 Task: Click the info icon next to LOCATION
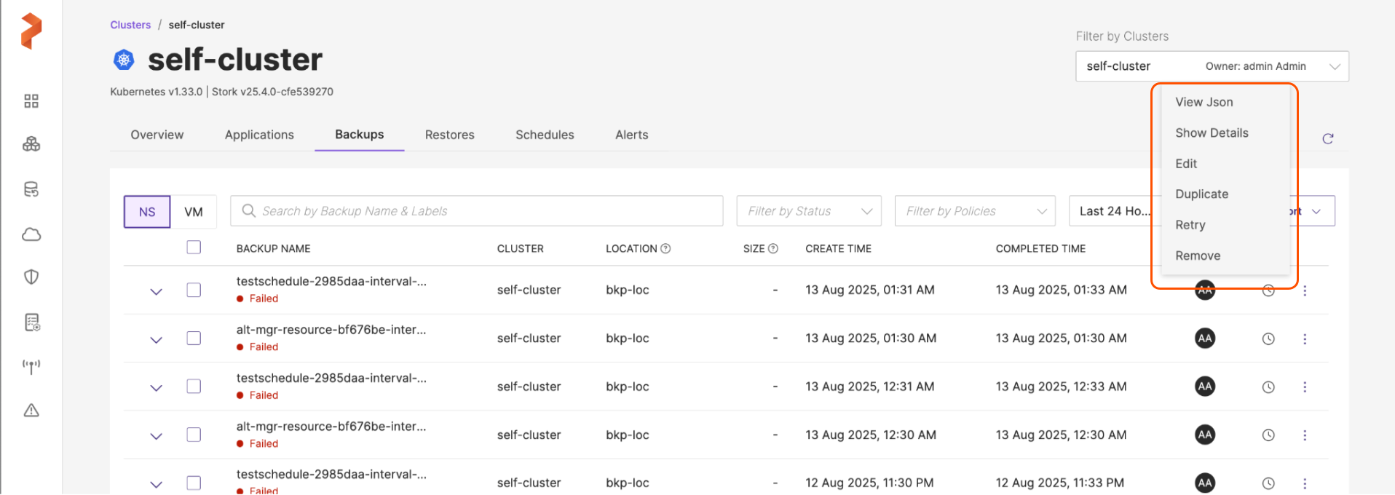coord(665,249)
